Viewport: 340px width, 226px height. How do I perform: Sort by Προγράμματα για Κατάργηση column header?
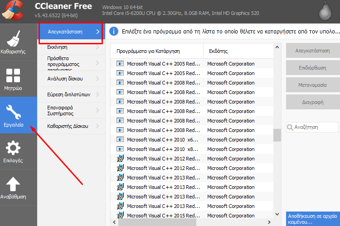point(157,51)
